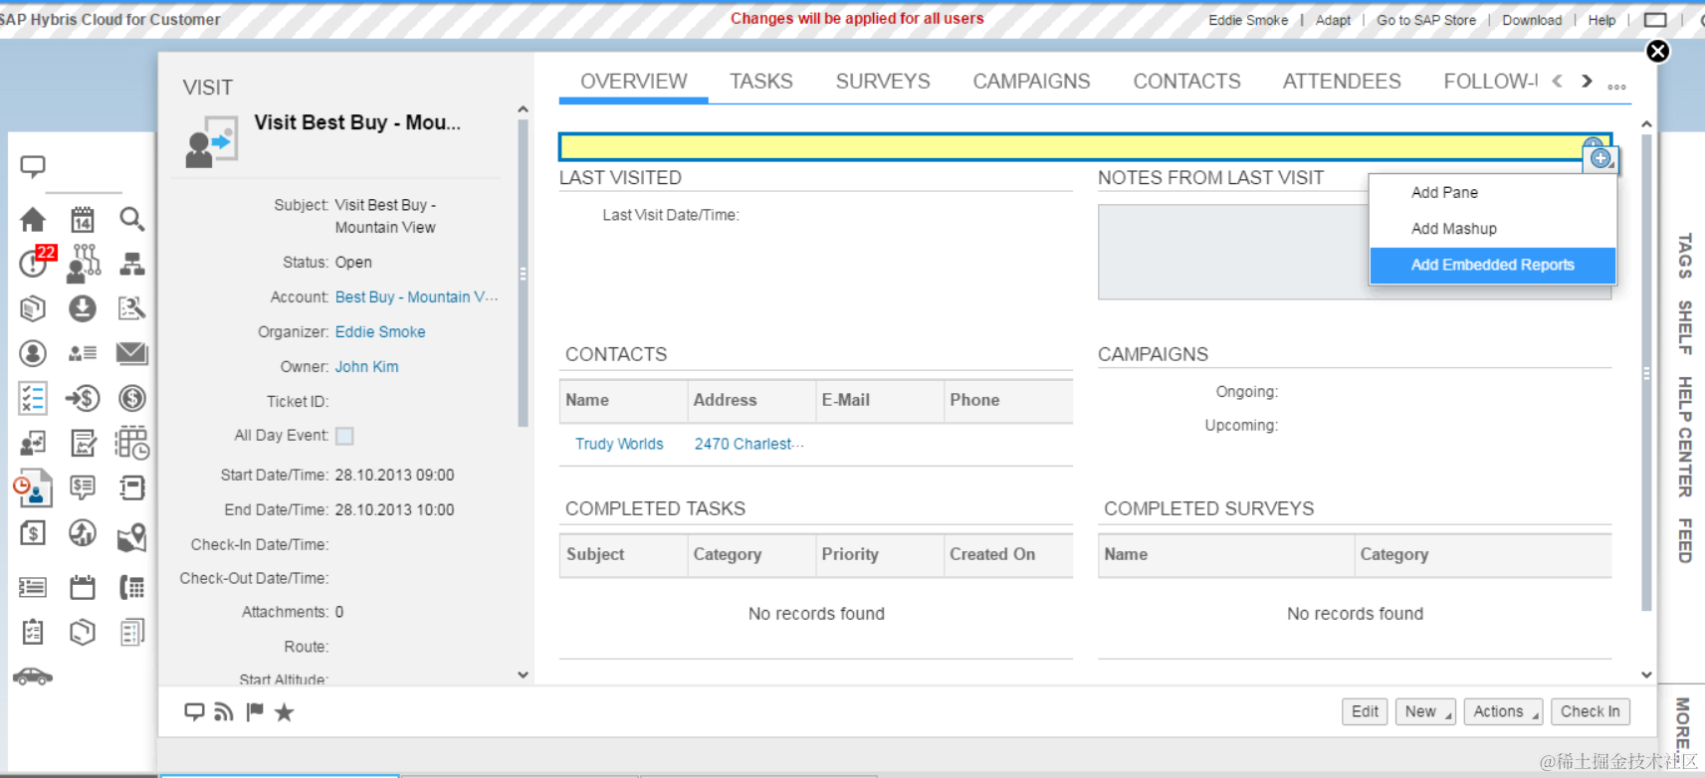This screenshot has width=1705, height=778.
Task: Open organizer Eddie Smoke link
Action: click(380, 331)
